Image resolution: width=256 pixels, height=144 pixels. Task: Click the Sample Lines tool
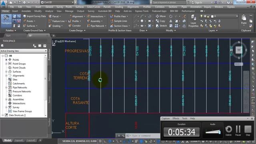(118, 21)
